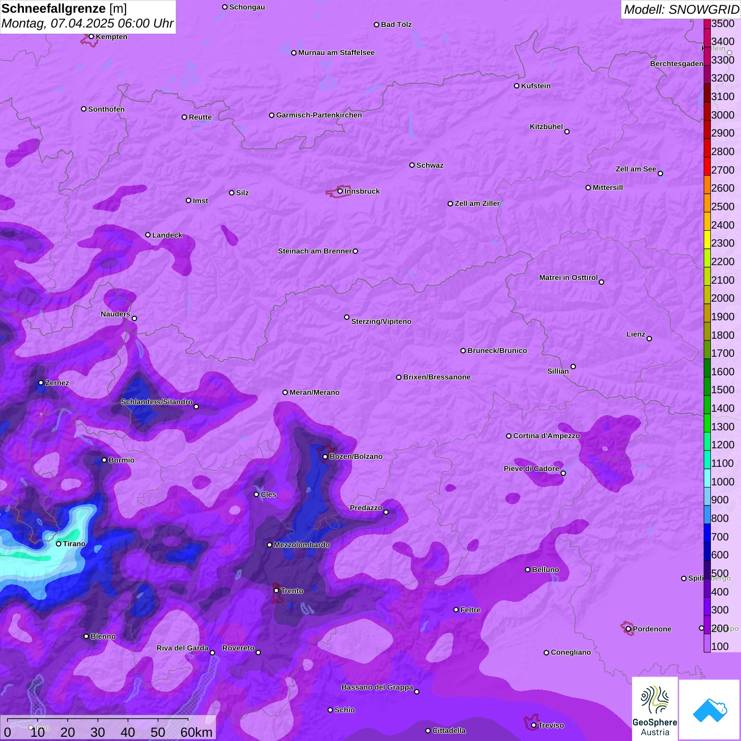Click the orange legend swatch beside 2500
The image size is (741, 741).
click(707, 203)
